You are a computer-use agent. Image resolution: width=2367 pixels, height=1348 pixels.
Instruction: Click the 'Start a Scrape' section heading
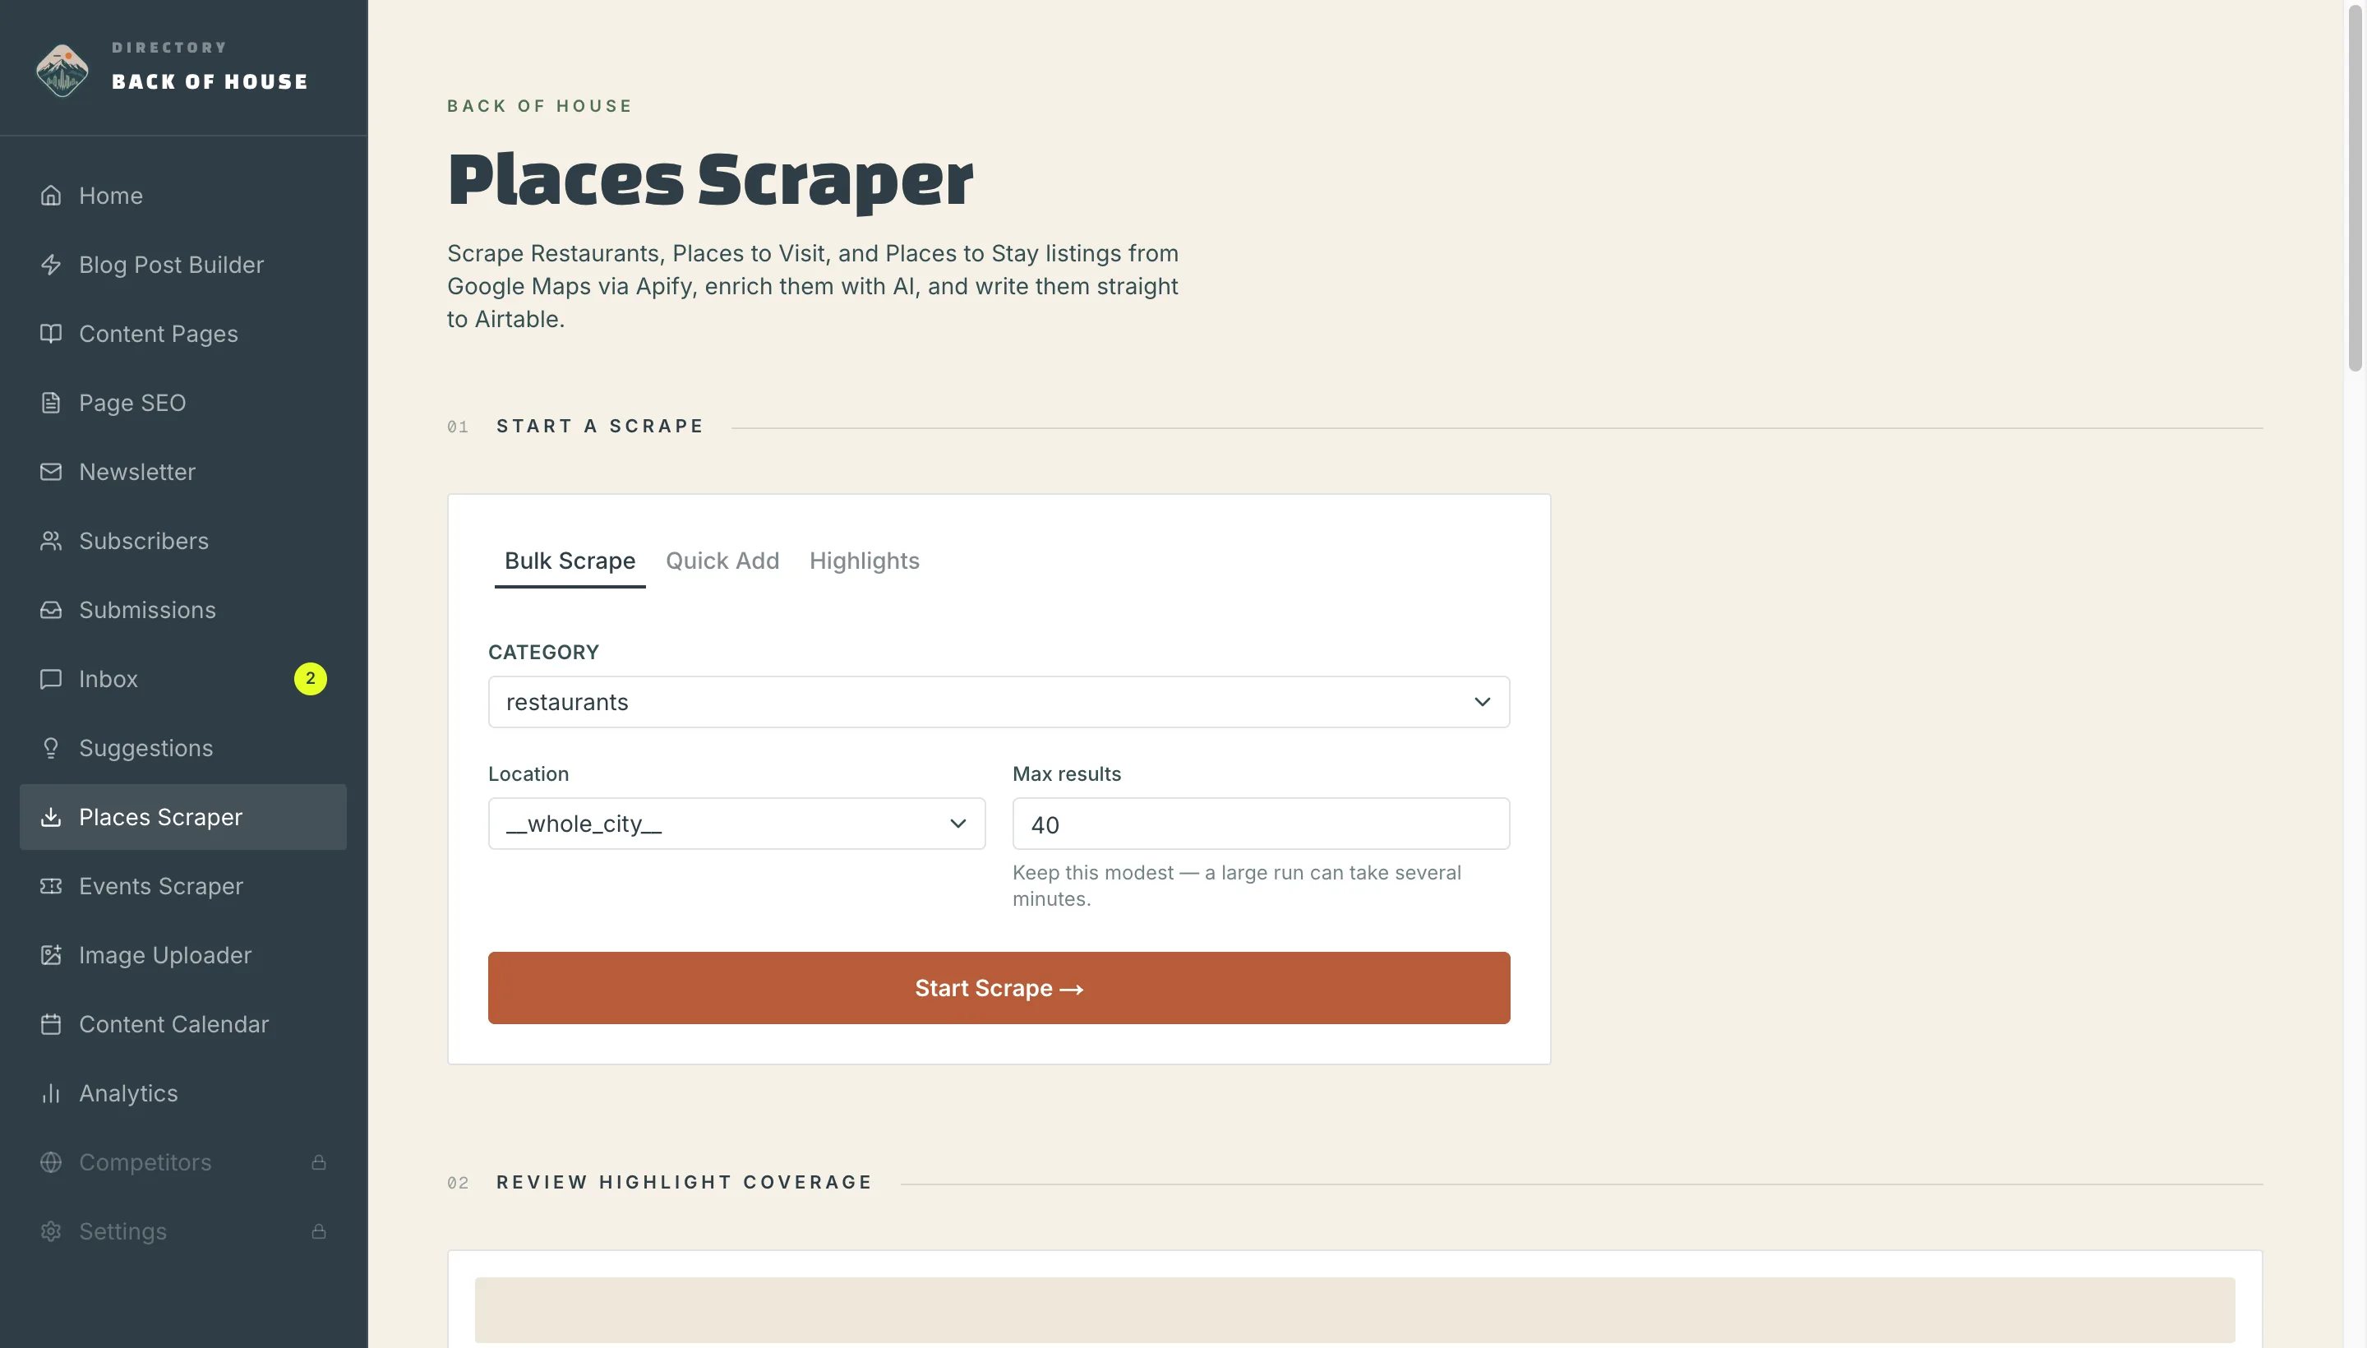click(600, 426)
